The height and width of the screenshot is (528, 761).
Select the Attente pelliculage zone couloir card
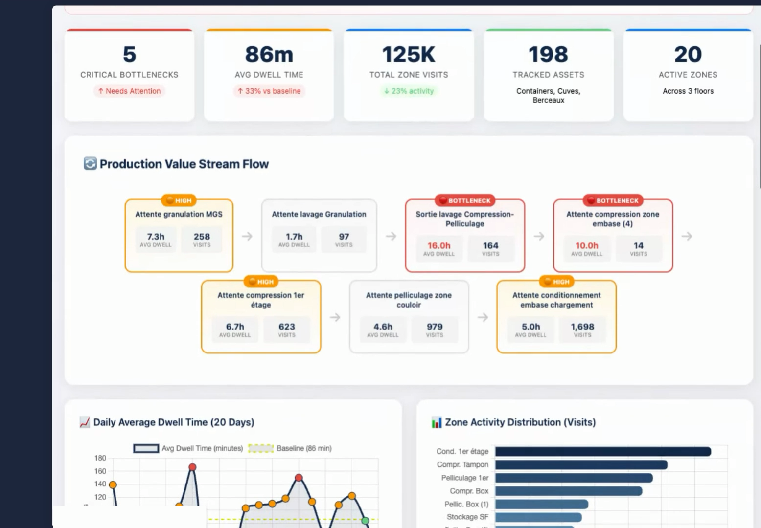(x=409, y=317)
